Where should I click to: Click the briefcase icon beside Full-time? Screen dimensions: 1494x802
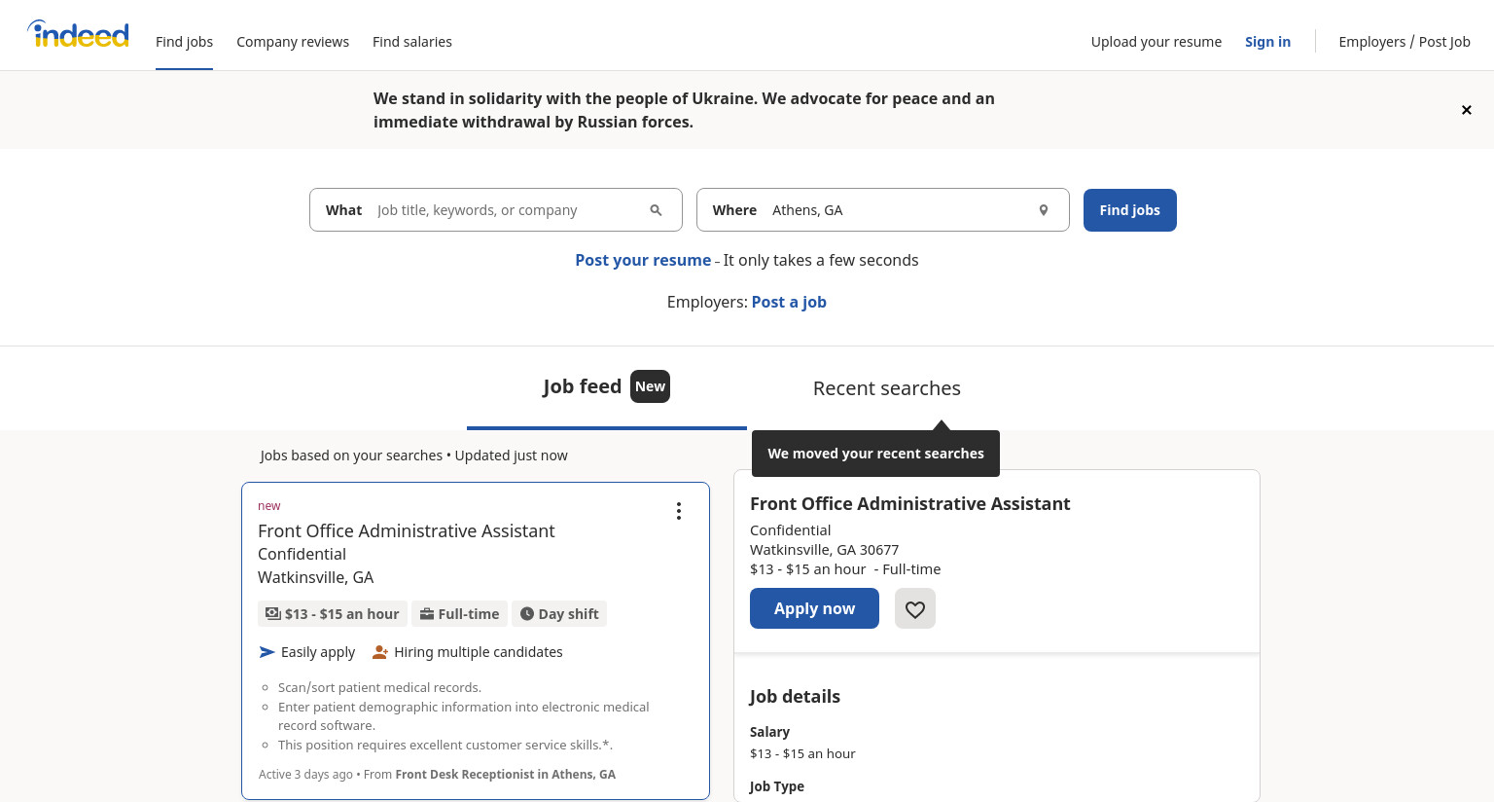(x=427, y=614)
